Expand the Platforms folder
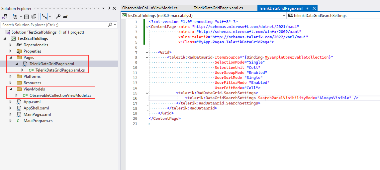This screenshot has height=170, width=380. [x=11, y=77]
